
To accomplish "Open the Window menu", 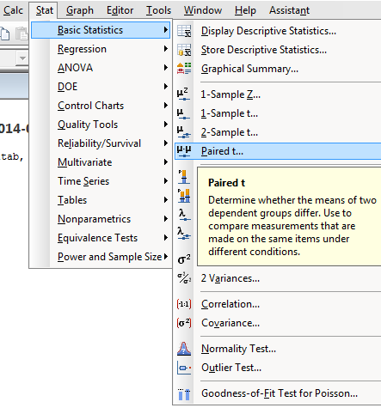I will [203, 10].
